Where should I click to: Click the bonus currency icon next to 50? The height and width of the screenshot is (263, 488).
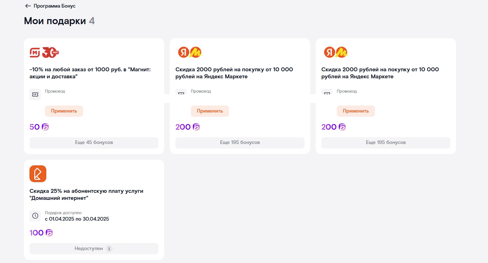45,127
